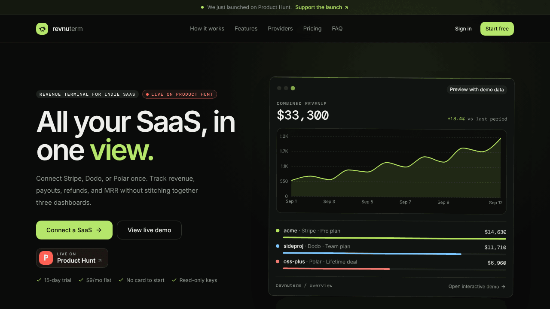This screenshot has width=550, height=309.
Task: Open FAQ from the navigation bar
Action: point(337,29)
